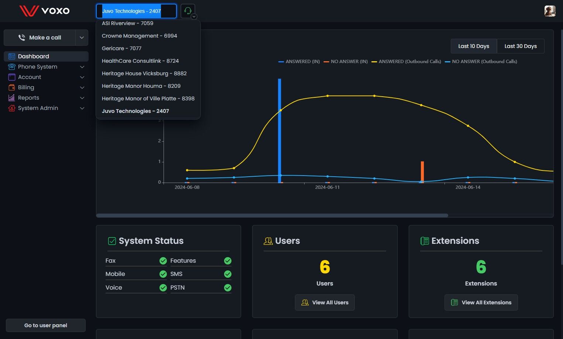Switch chart to Last 30 Days
This screenshot has height=339, width=563.
click(521, 46)
